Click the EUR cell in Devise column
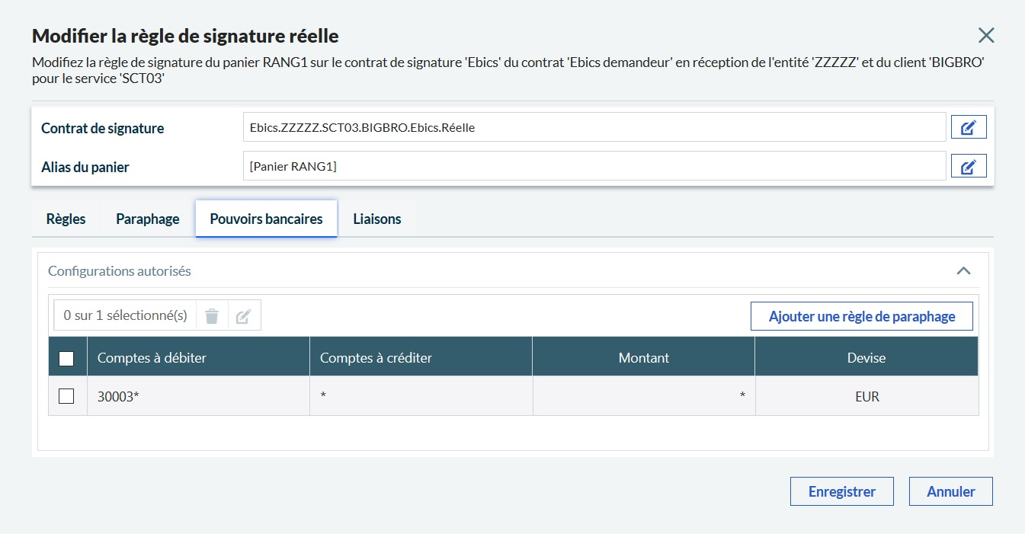Viewport: 1025px width, 534px height. coord(866,396)
